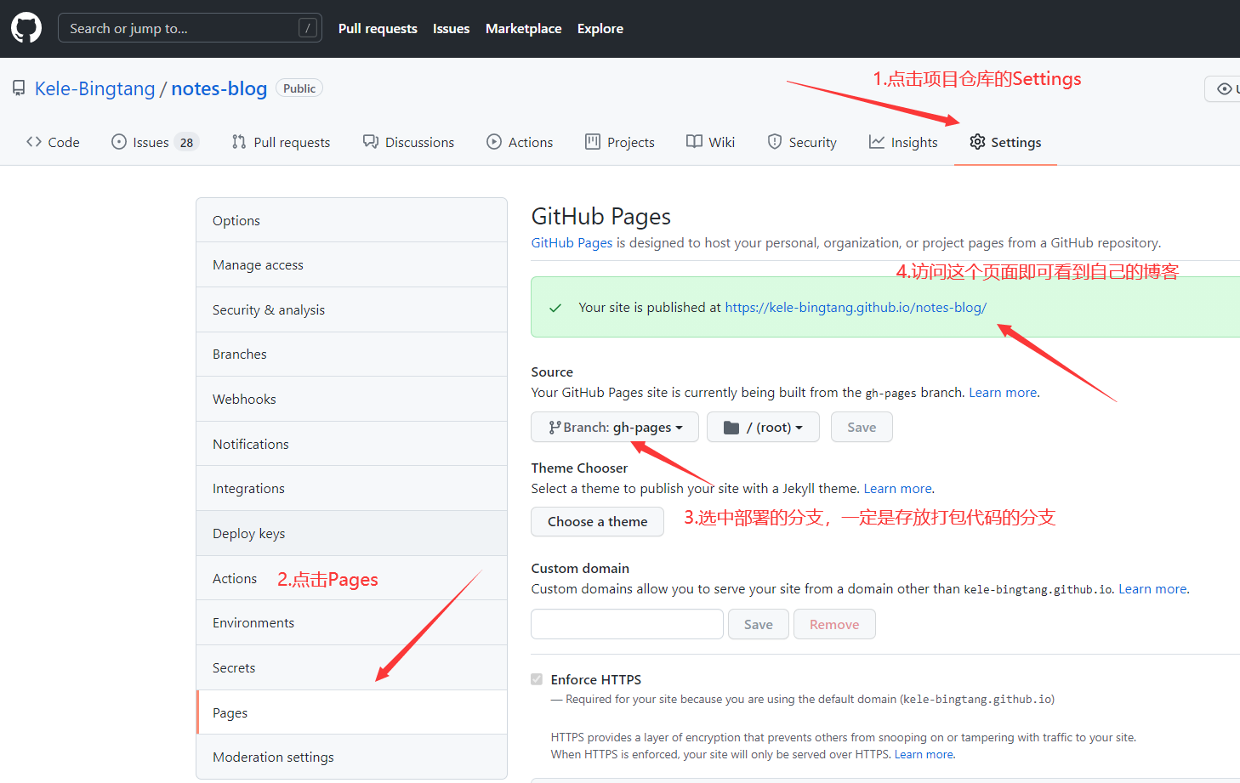
Task: Open the published site URL link
Action: (856, 307)
